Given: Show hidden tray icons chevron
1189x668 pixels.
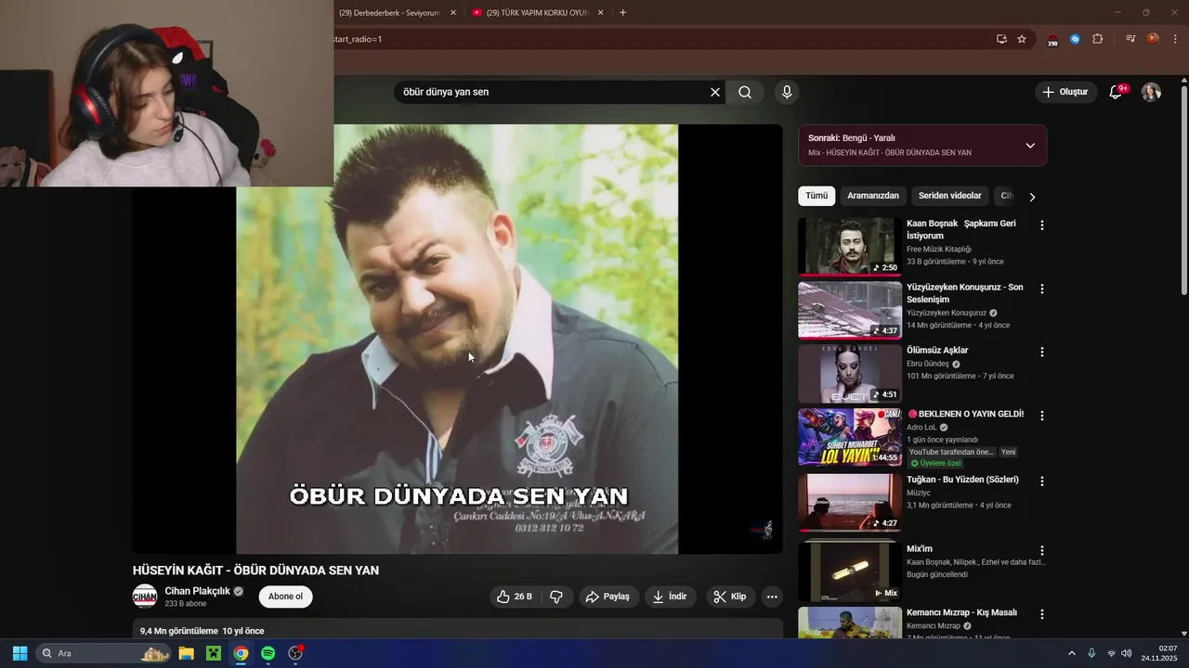Looking at the screenshot, I should click(1071, 653).
